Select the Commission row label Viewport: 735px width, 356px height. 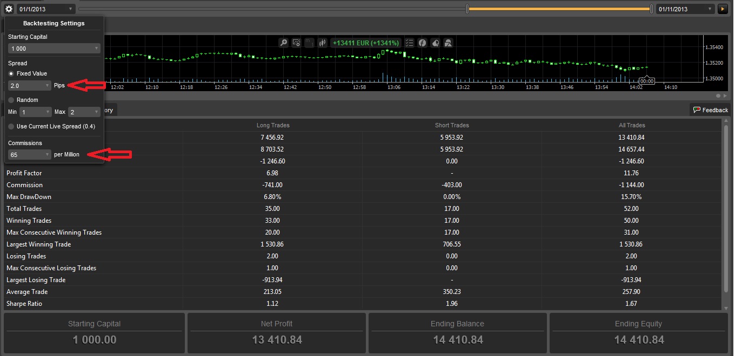(24, 185)
